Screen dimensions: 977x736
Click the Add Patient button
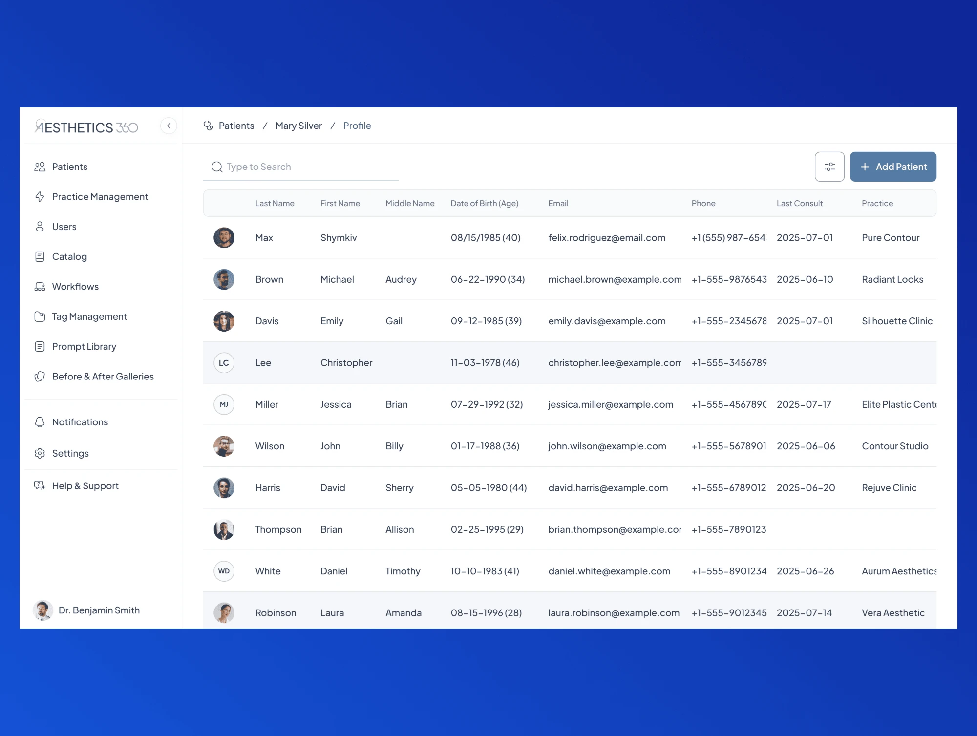[x=893, y=167]
